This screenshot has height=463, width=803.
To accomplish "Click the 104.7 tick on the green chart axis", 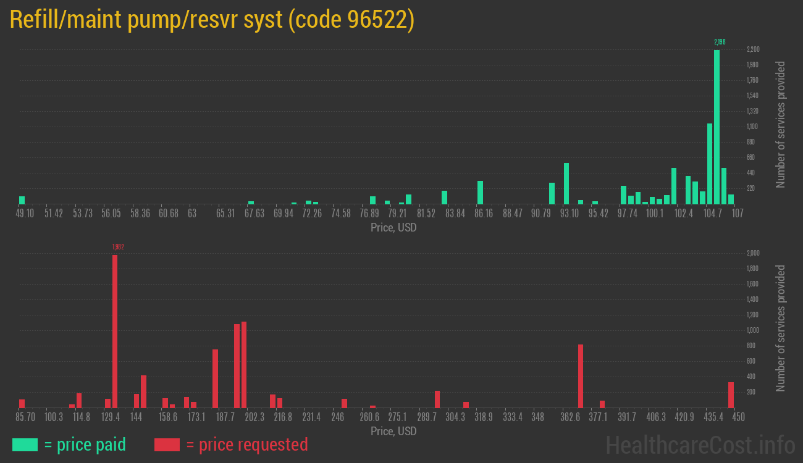I will [x=713, y=214].
